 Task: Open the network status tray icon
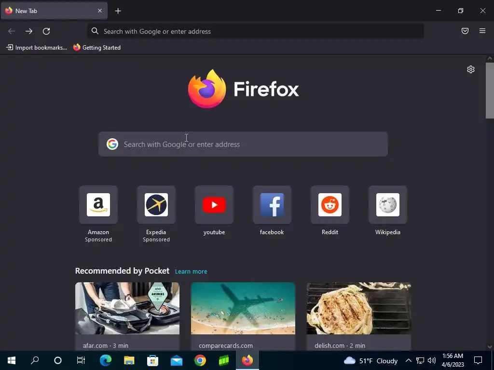[x=420, y=360]
